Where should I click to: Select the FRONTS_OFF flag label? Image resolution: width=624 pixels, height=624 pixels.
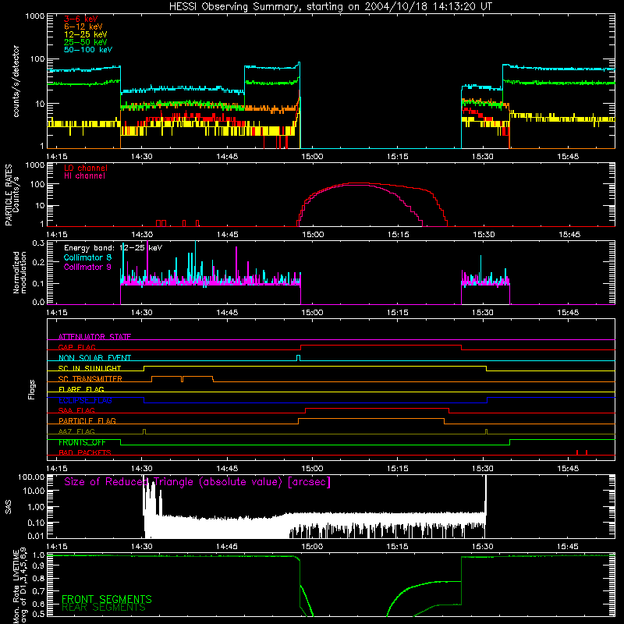pos(82,442)
